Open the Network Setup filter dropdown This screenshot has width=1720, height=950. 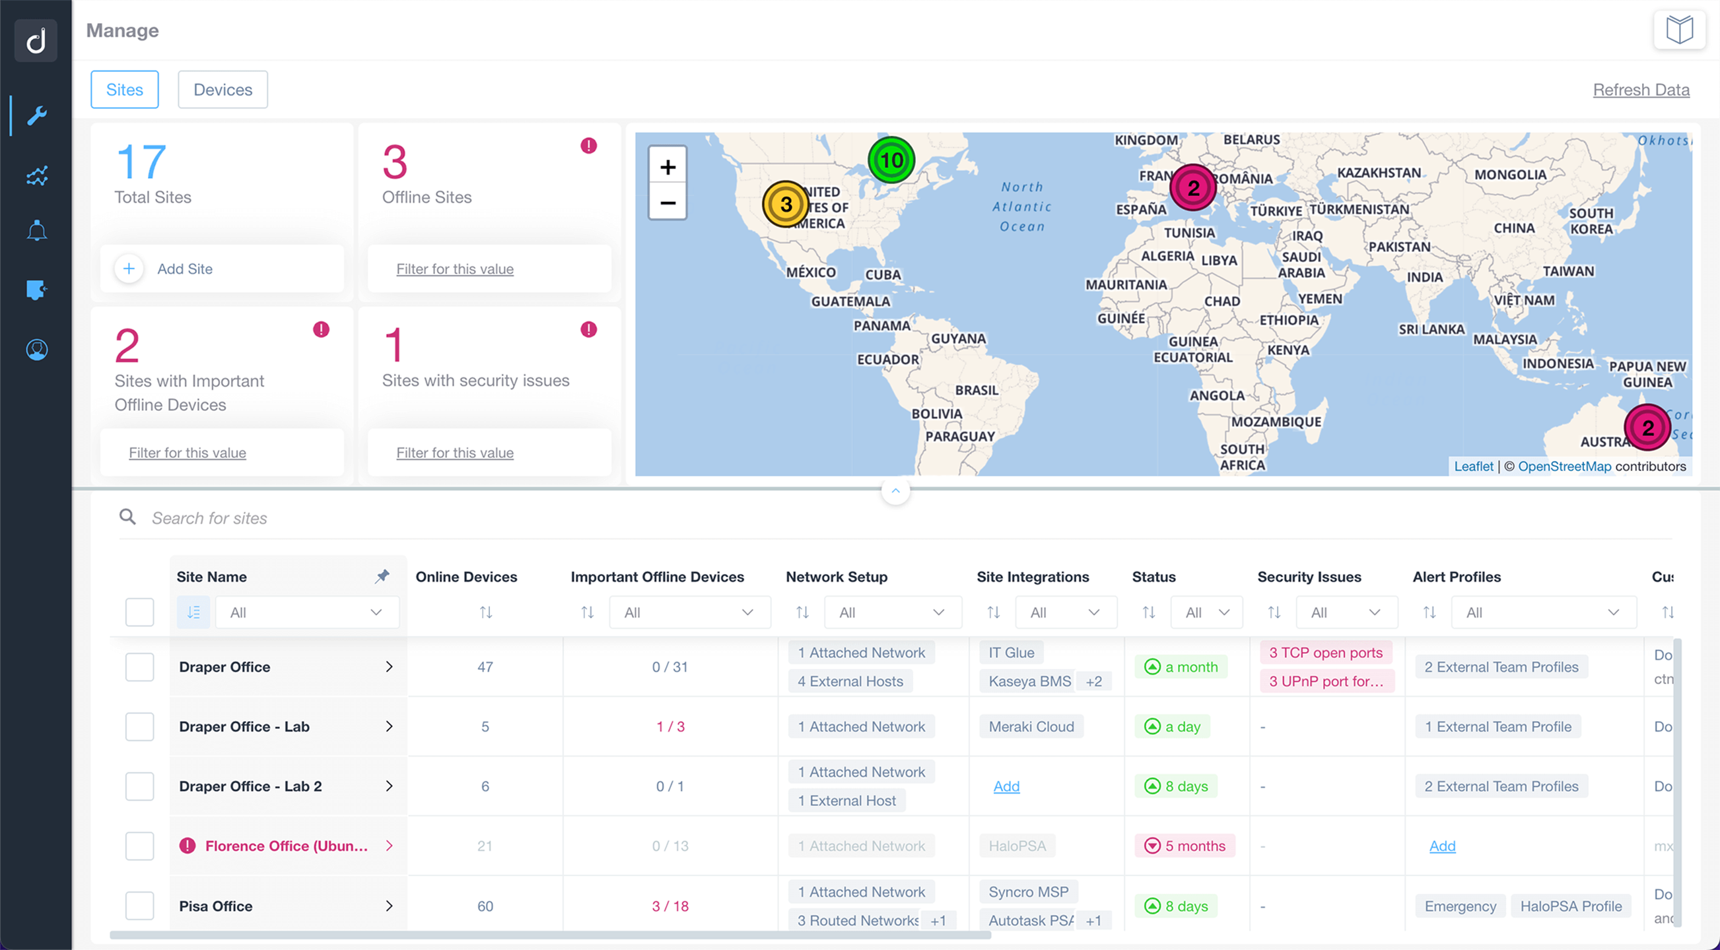[x=892, y=612]
